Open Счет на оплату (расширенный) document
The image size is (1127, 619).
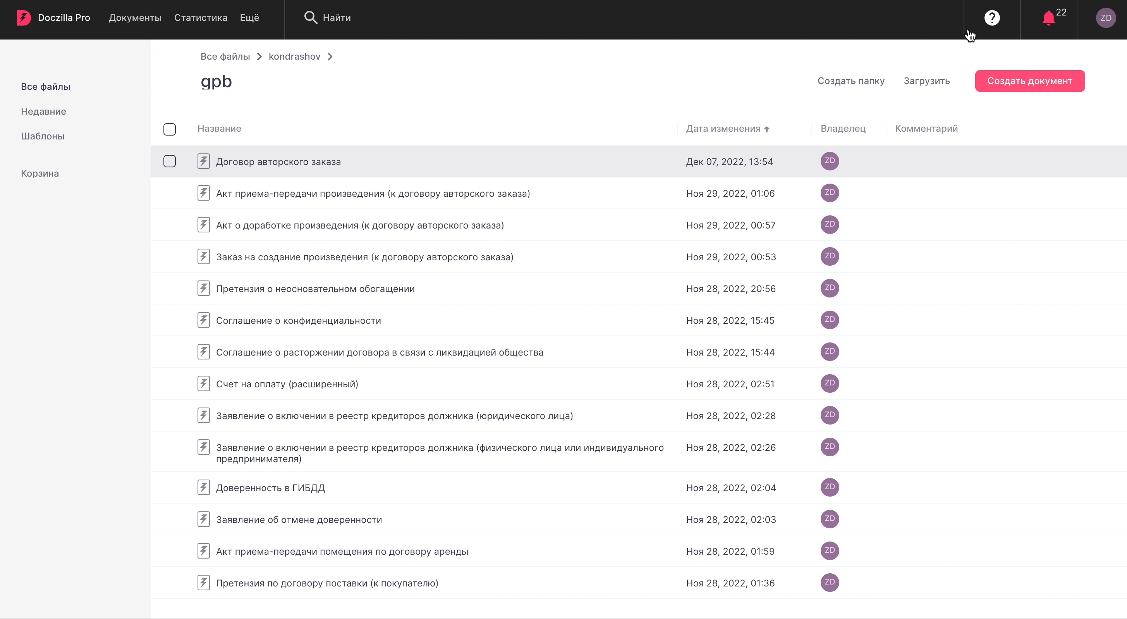(x=287, y=384)
